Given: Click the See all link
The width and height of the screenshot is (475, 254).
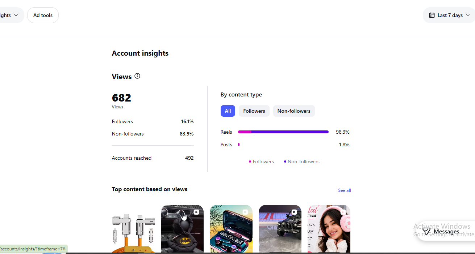Looking at the screenshot, I should pos(344,190).
